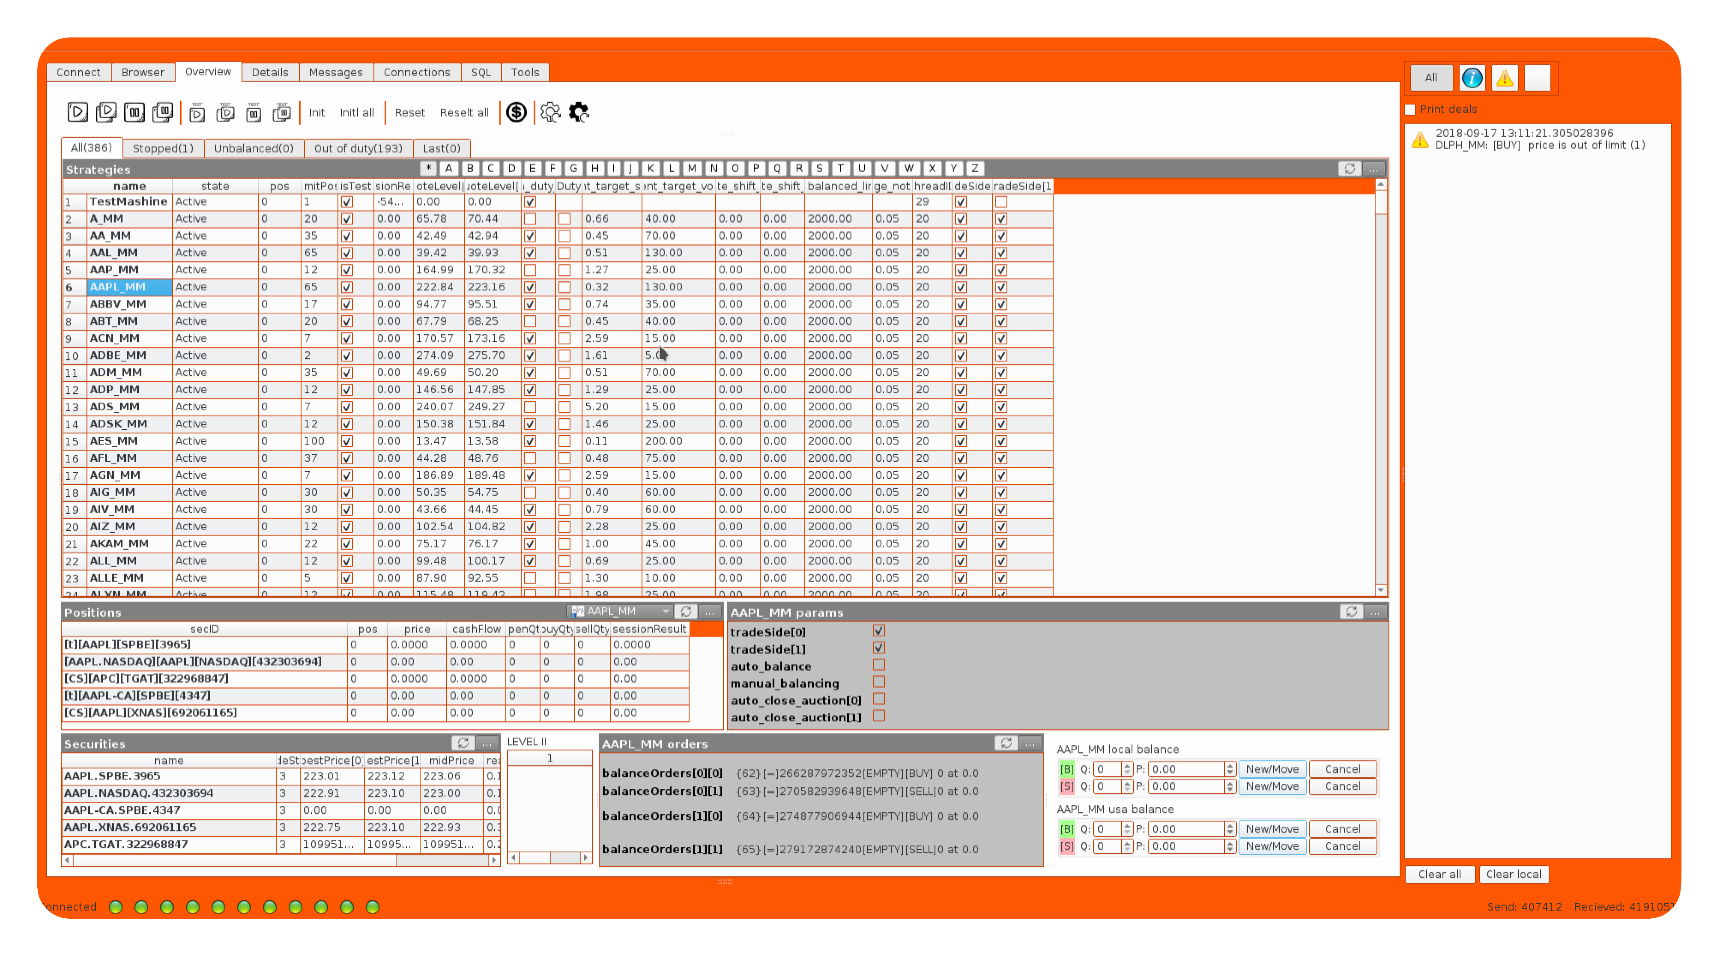Toggle the auto_balance parameter checkbox

coord(879,665)
